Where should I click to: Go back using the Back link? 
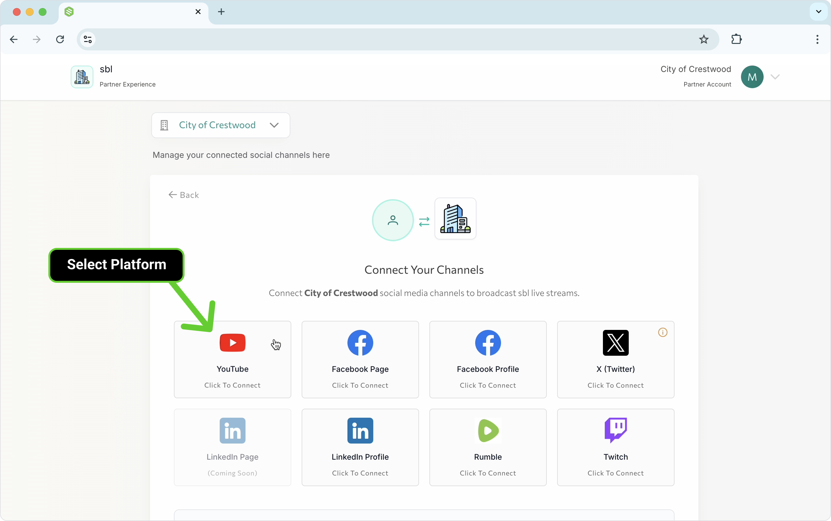(184, 195)
